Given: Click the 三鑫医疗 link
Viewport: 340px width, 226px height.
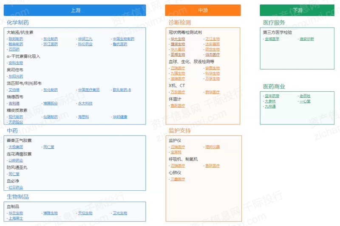Looking at the screenshot, I should coord(178,179).
